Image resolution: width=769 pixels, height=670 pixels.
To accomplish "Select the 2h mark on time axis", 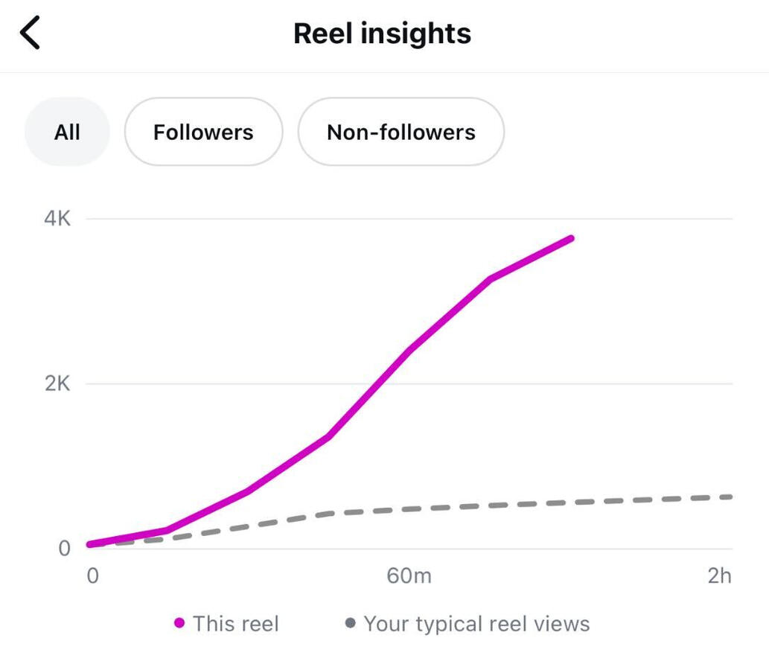I will [719, 575].
